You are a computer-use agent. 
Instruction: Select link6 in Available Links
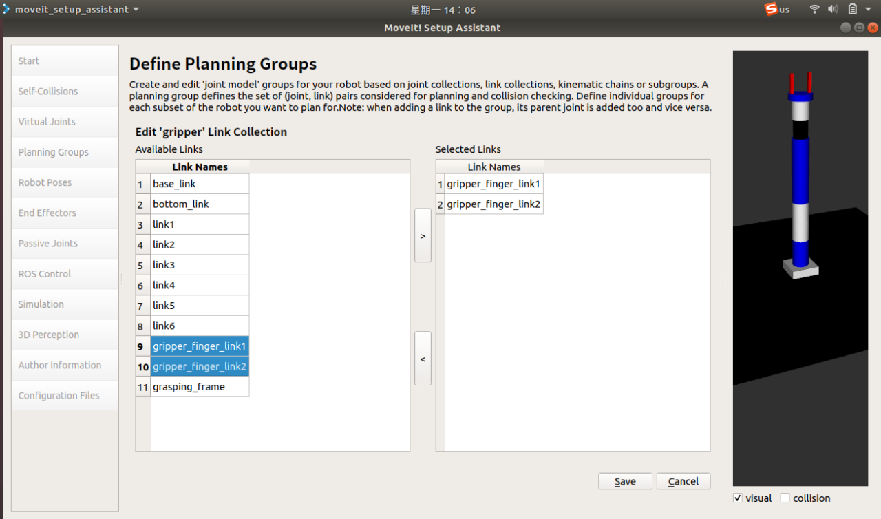(200, 326)
